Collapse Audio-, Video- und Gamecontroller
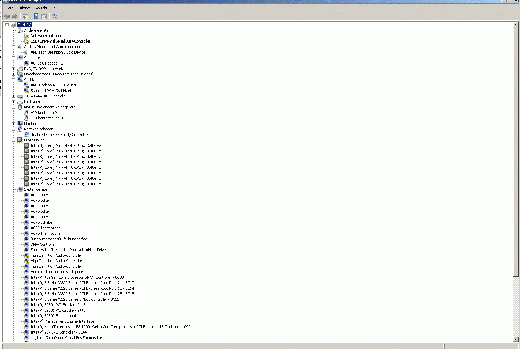This screenshot has height=349, width=520. tap(13, 47)
